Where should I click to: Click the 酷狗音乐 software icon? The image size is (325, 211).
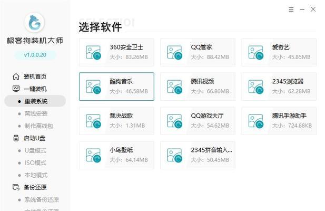(93, 87)
